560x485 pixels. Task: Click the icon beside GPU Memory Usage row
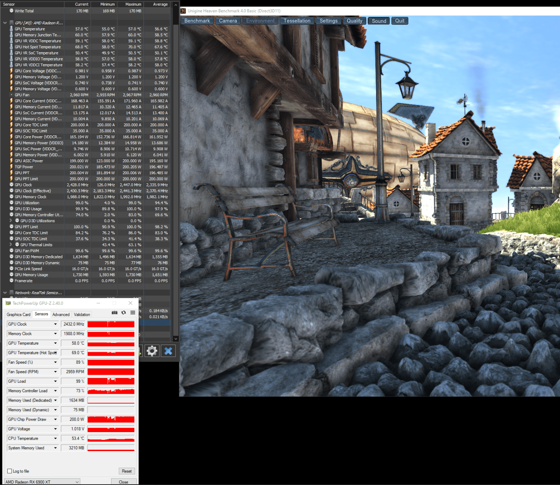(x=11, y=275)
